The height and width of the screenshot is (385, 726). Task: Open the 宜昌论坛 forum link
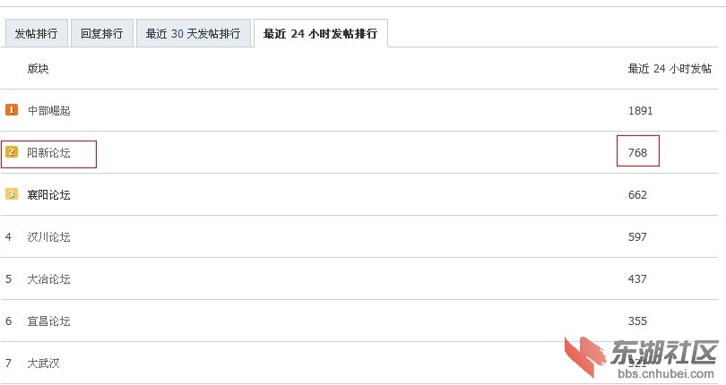point(48,321)
